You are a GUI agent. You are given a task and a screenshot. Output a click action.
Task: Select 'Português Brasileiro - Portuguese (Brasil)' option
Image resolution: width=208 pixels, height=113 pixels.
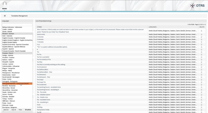pos(17,83)
